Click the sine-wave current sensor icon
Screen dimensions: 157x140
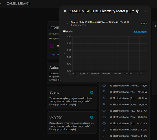coord(66,24)
